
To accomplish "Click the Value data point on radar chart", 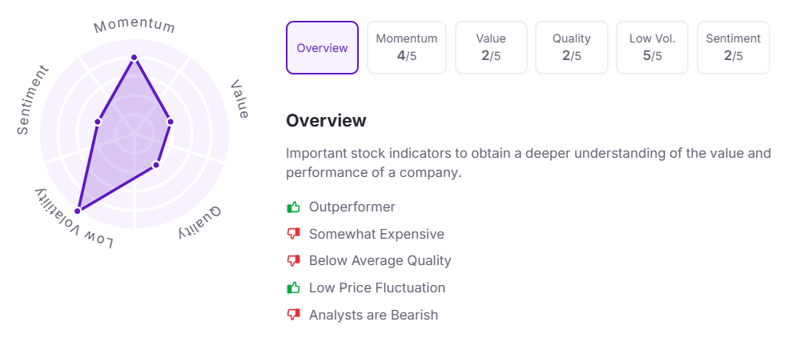I will [171, 122].
